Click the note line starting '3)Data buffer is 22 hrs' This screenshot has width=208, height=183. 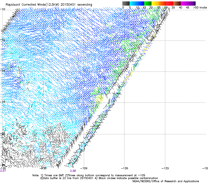coord(99,178)
